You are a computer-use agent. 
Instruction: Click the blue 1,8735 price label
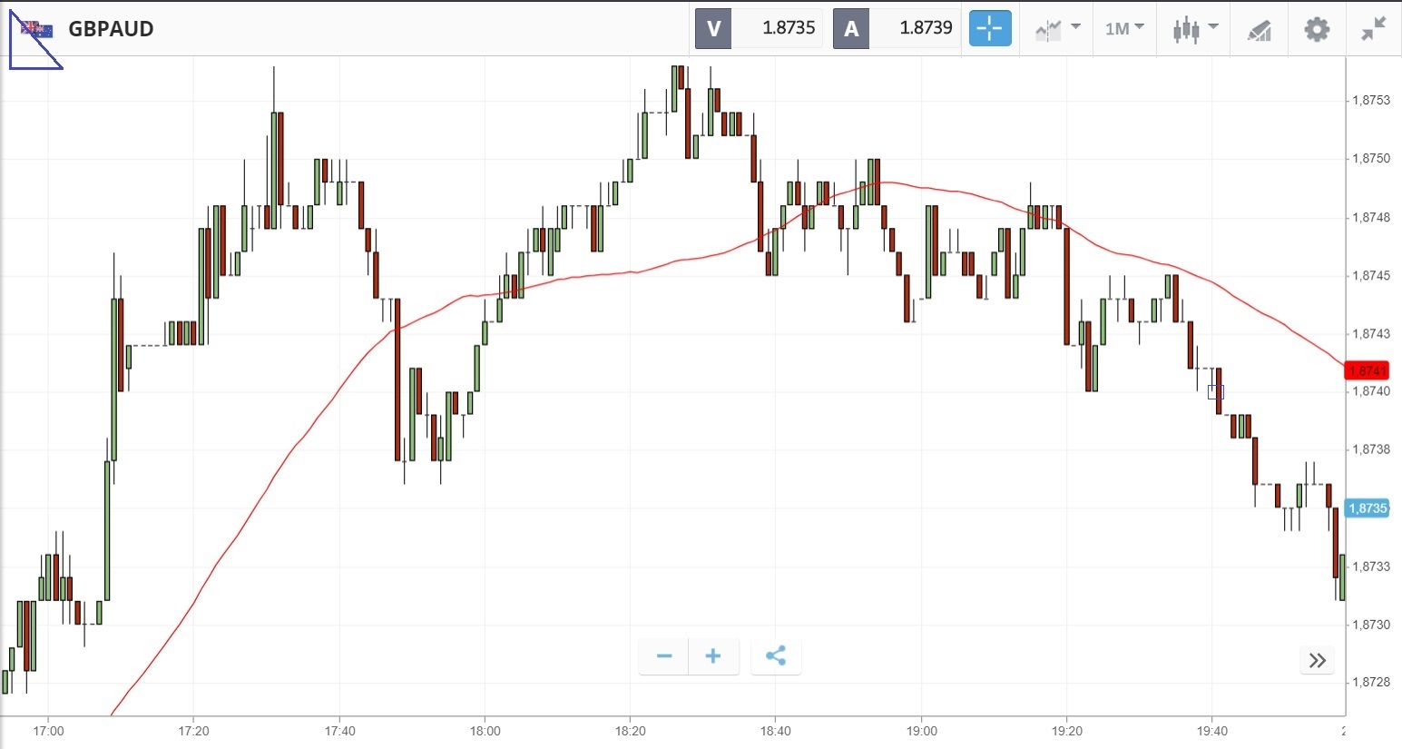[1368, 508]
